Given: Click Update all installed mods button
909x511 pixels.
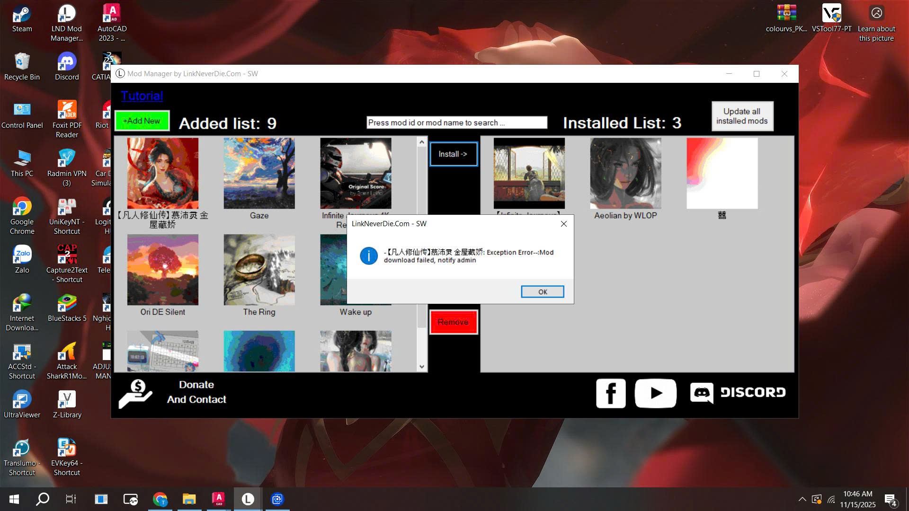Looking at the screenshot, I should coord(742,116).
